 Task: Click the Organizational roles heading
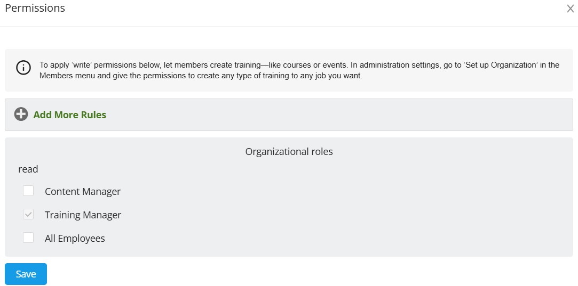click(289, 151)
